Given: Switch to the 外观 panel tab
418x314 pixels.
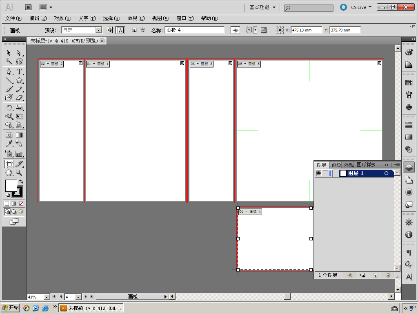Looking at the screenshot, I should click(349, 165).
